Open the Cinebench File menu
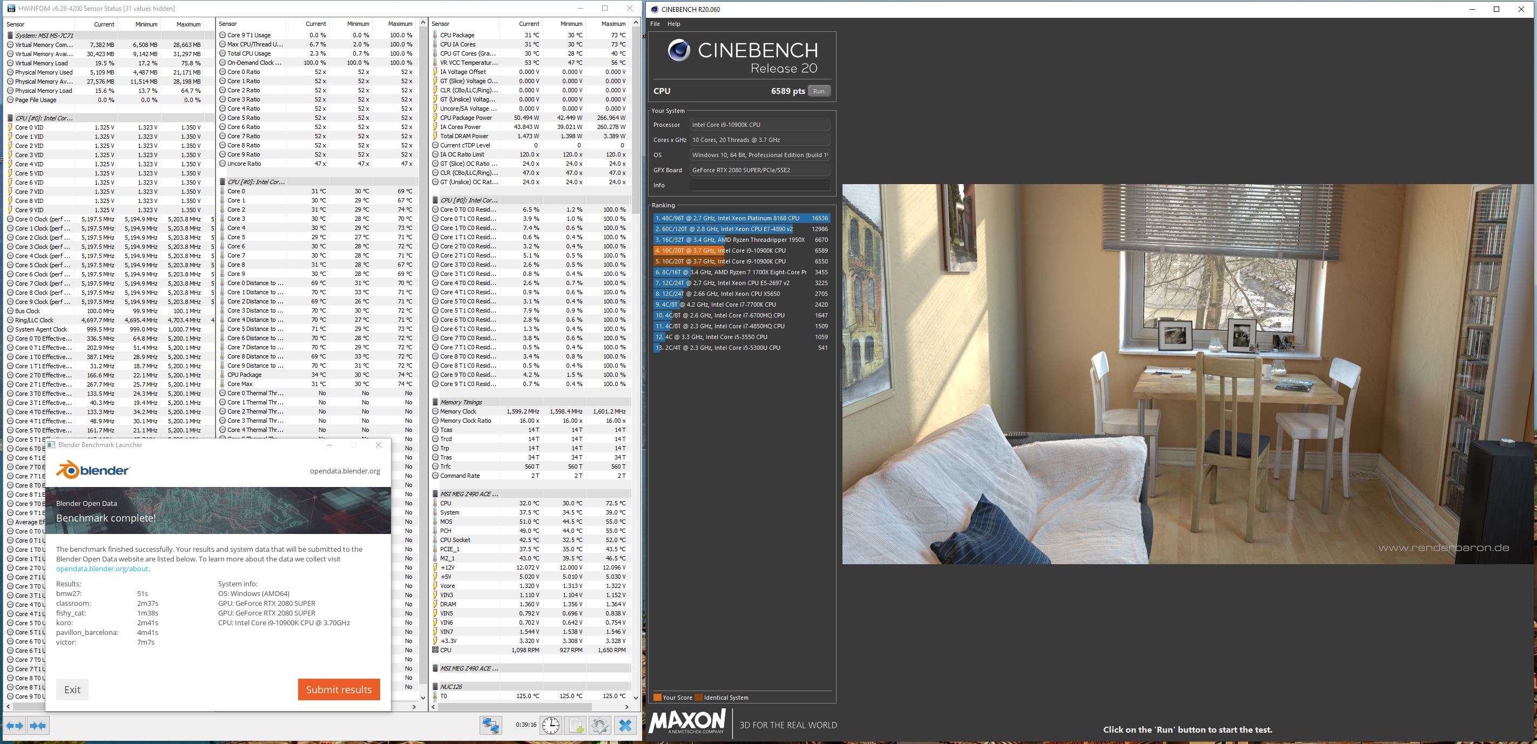Screen dimensions: 1537x744 coord(655,24)
